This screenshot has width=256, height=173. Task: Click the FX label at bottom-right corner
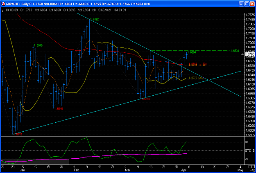click(252, 171)
